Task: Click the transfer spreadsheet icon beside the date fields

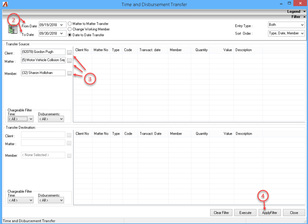Action: coord(13,29)
